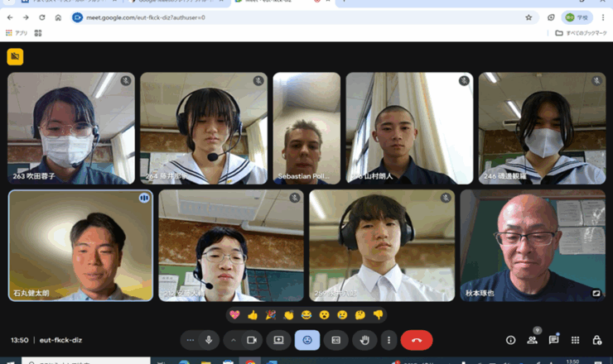Hide the emoji reactions bar
The image size is (613, 364).
pyautogui.click(x=307, y=340)
